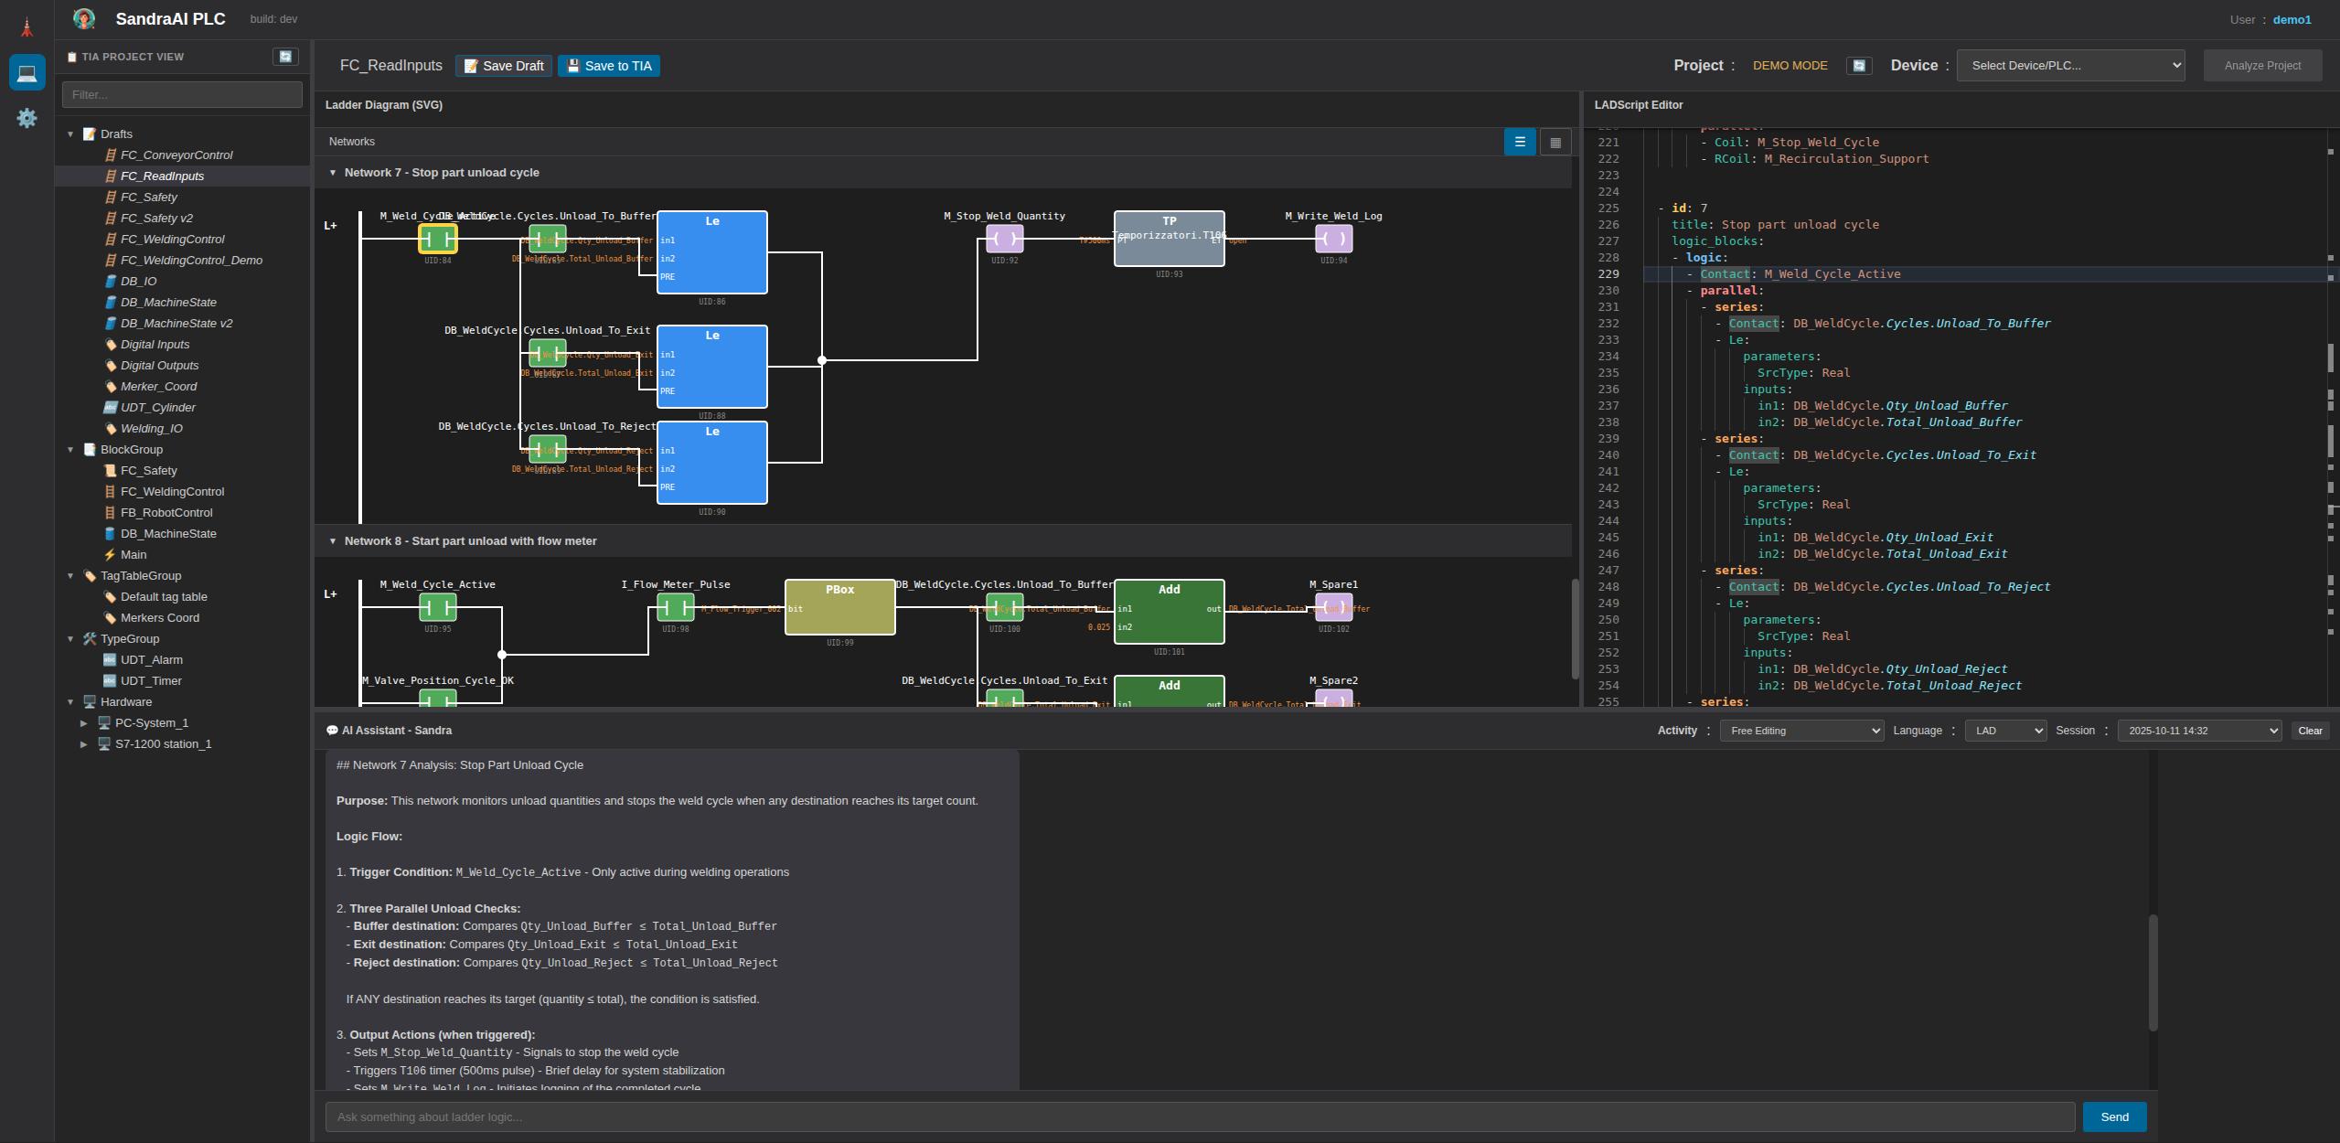
Task: Select the laptop workspace icon in left sidebar
Action: (x=27, y=72)
